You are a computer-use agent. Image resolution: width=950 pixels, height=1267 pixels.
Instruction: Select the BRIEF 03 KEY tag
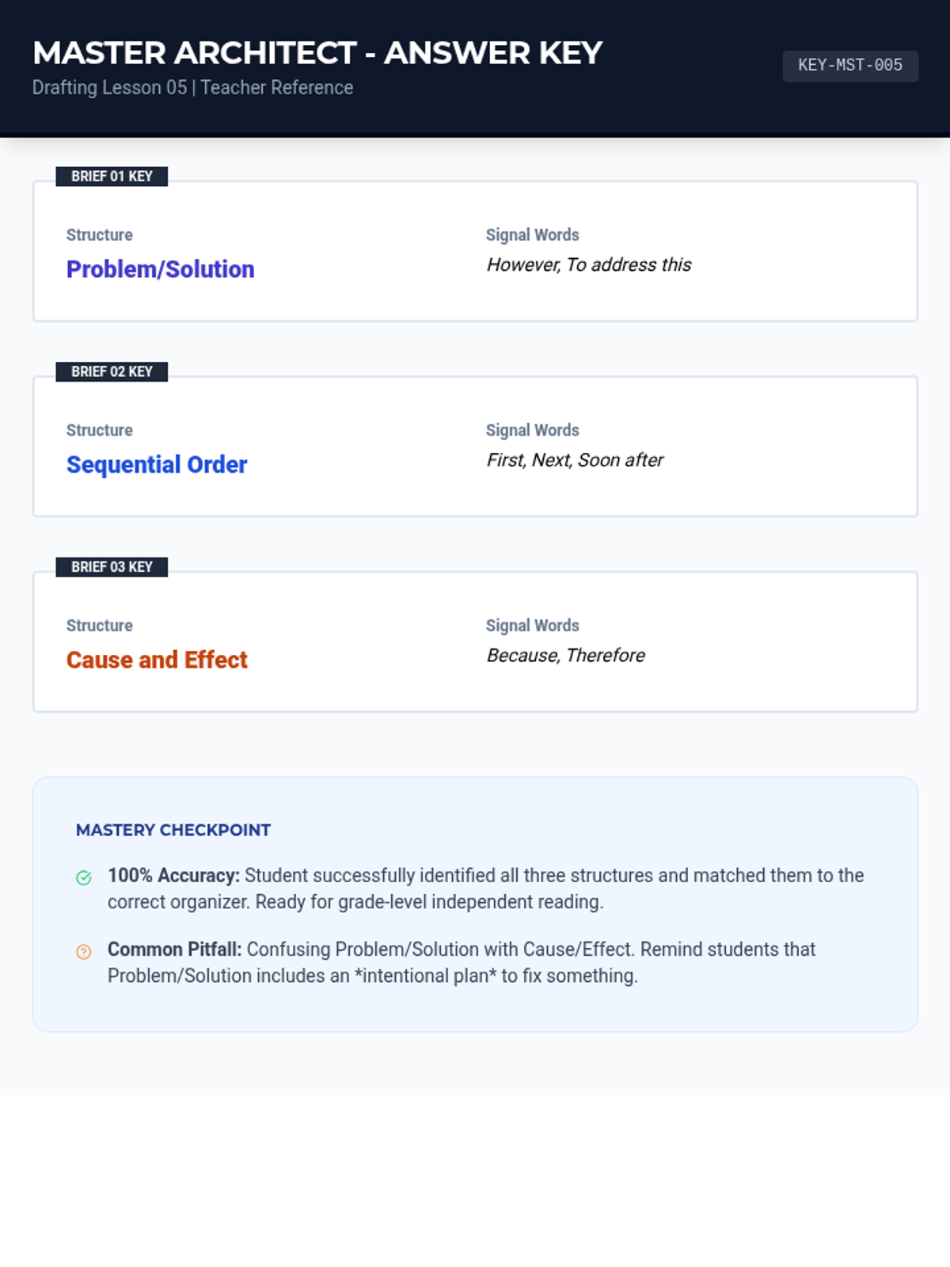[x=112, y=567]
